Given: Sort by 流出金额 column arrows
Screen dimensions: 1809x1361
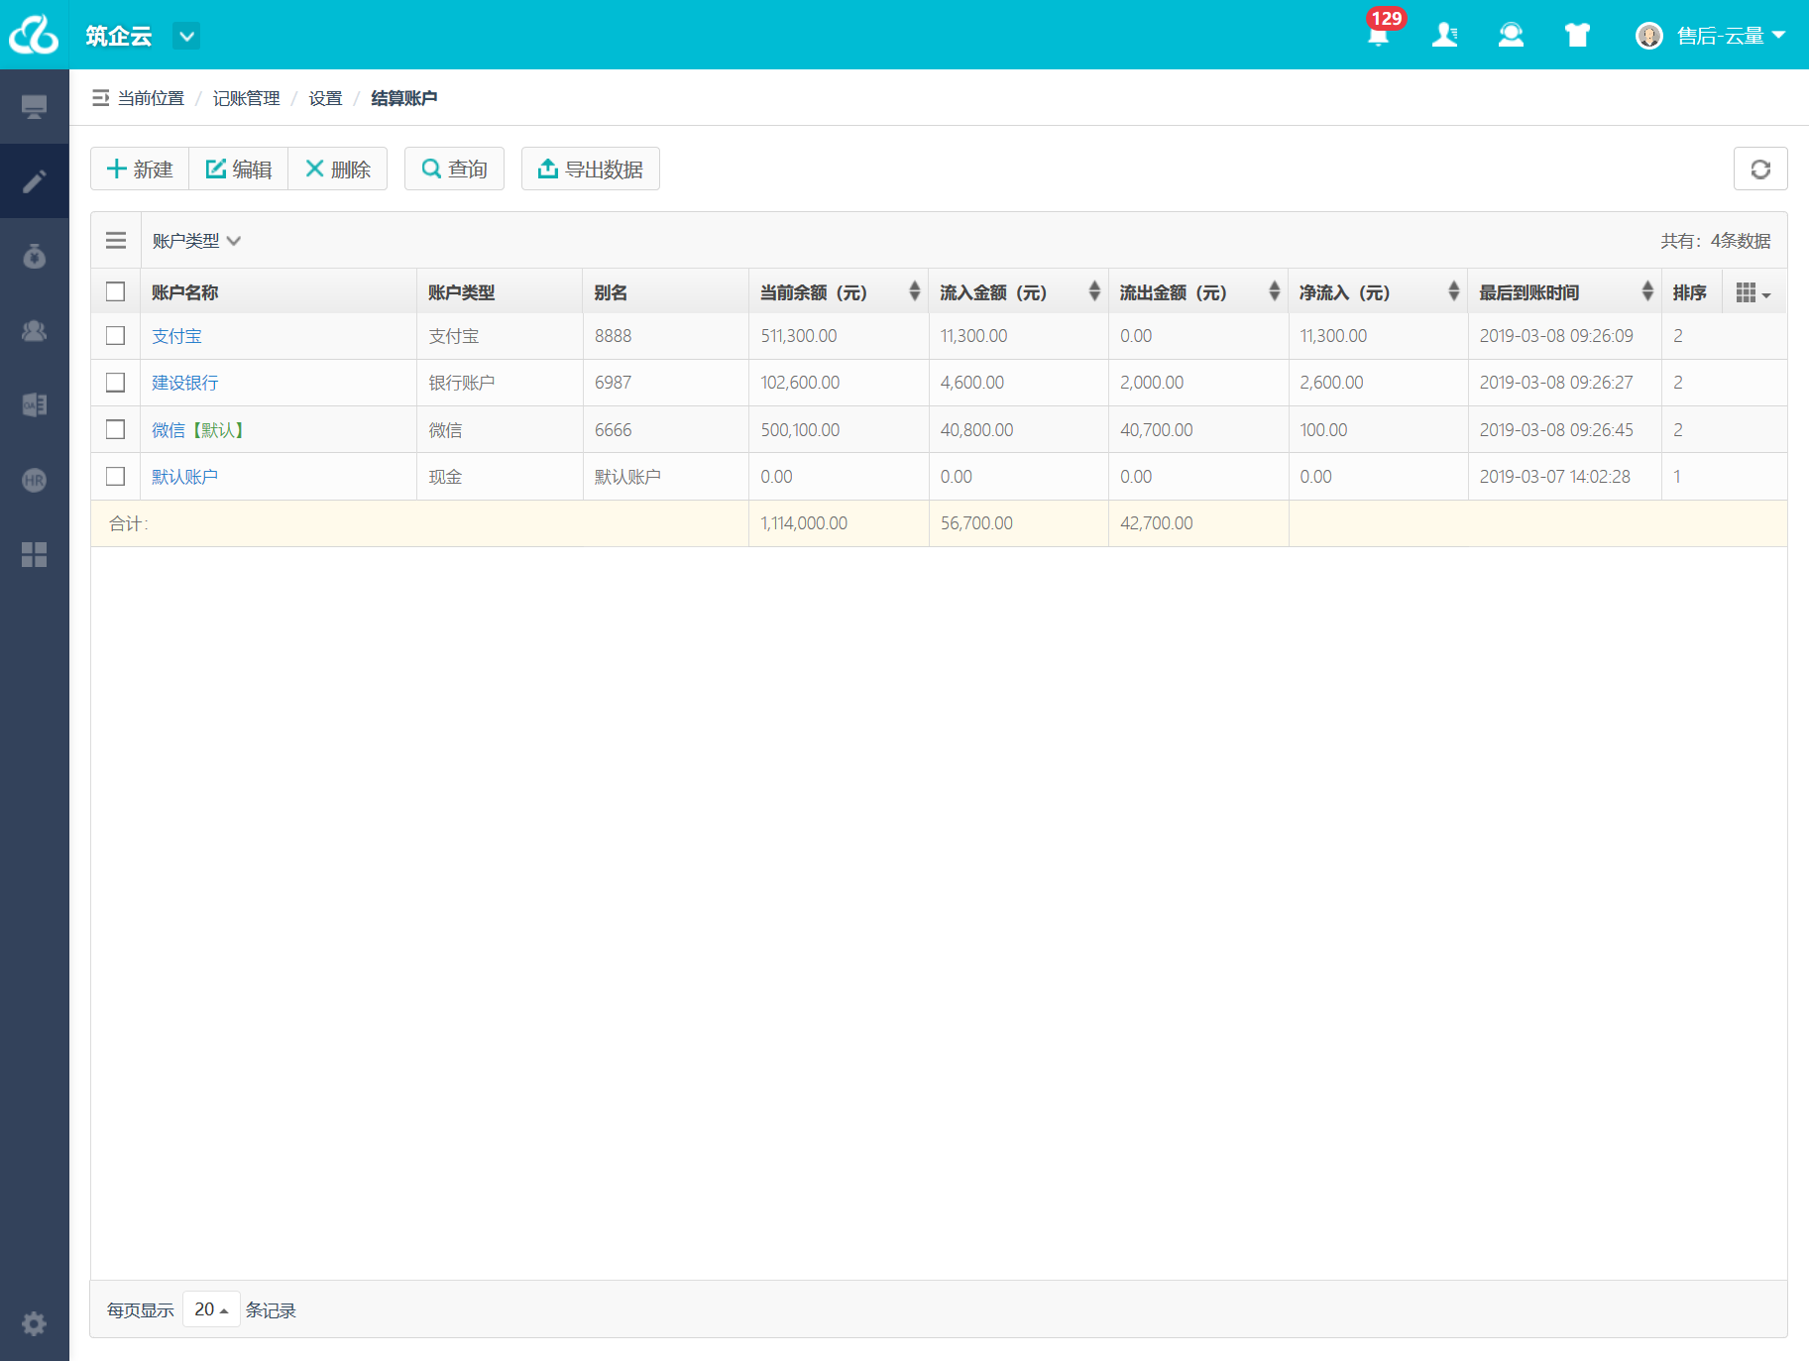Looking at the screenshot, I should point(1275,291).
